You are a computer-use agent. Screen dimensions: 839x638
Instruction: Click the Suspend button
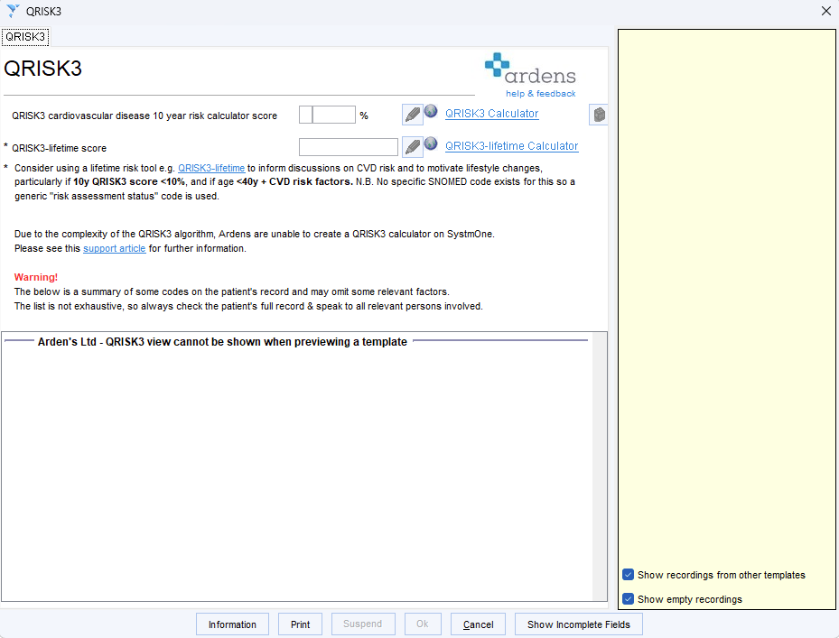point(363,624)
